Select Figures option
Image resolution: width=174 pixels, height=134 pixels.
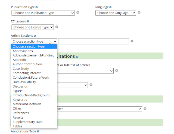tap(34, 91)
